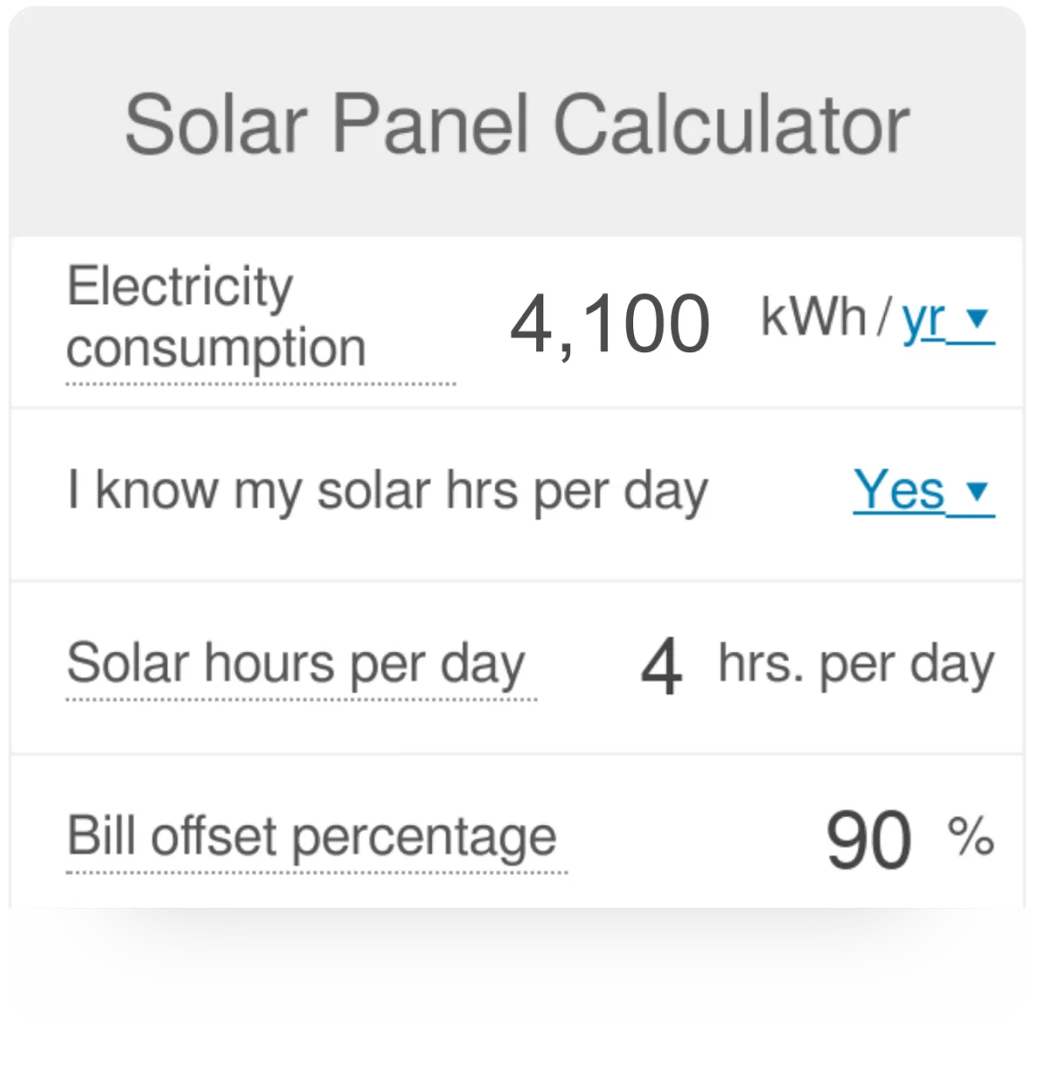This screenshot has height=1068, width=1038.
Task: Click the triangle arrow next to Yes
Action: [x=977, y=491]
